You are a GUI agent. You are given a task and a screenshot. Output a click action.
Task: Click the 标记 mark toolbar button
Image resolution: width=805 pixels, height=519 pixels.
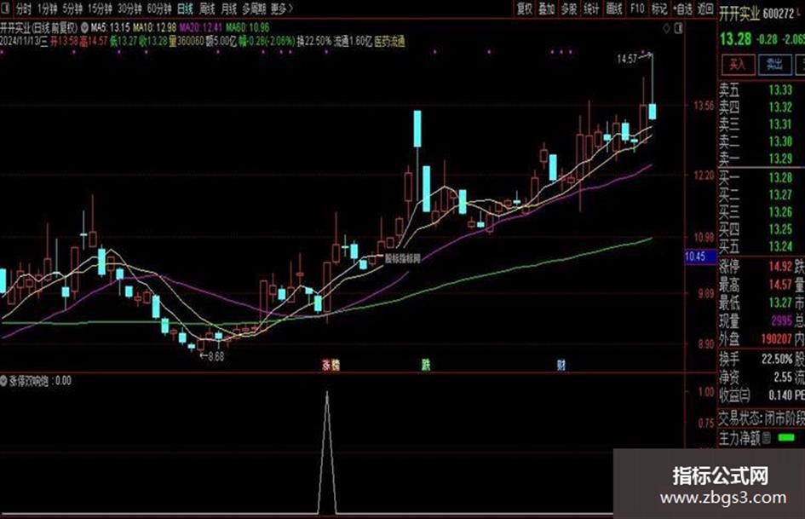point(659,9)
